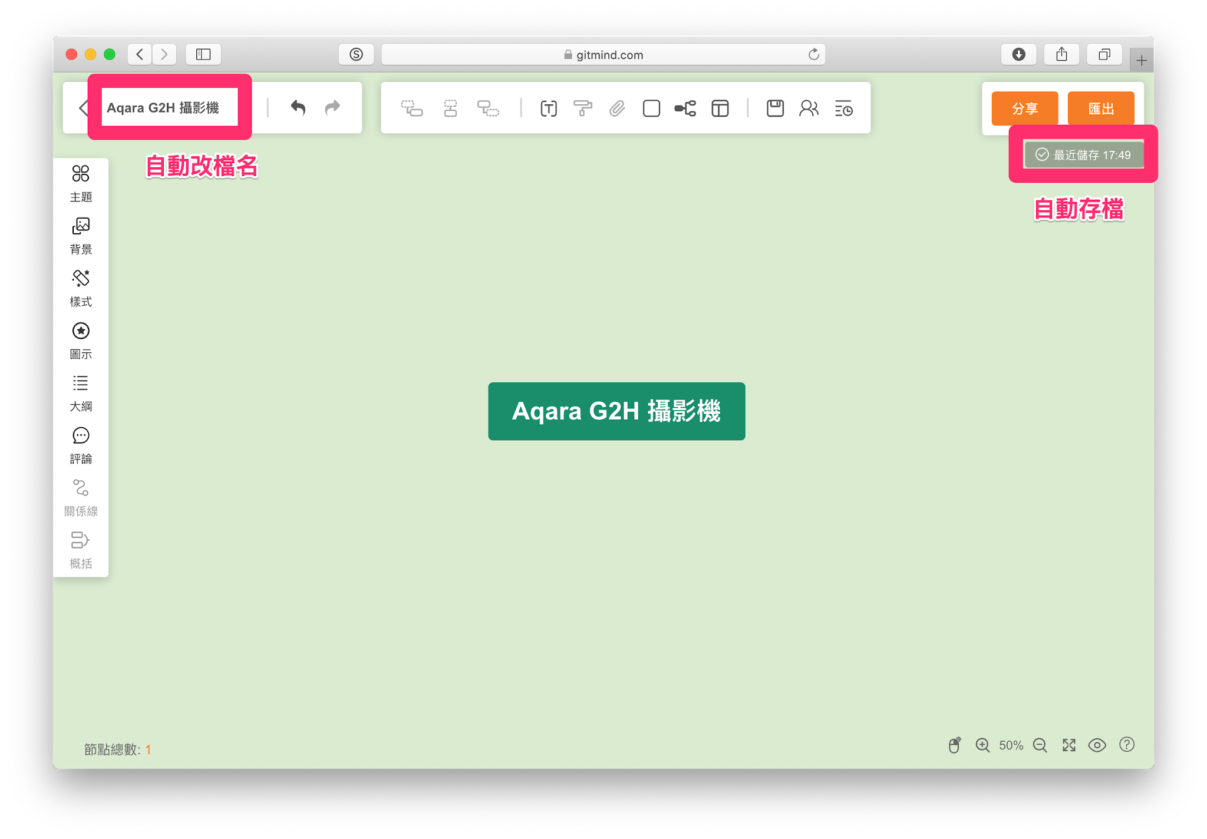Click the 分享 share button
Viewport: 1207px width, 839px height.
click(x=1025, y=108)
